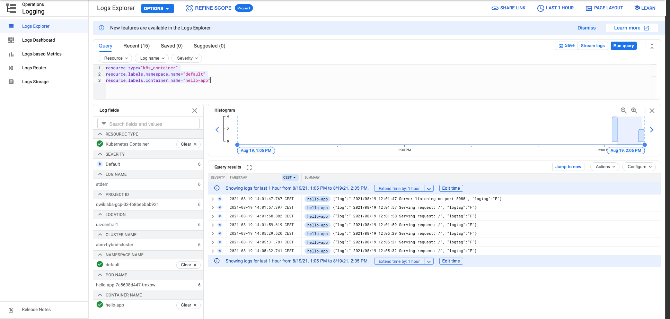Click the info icon in features banner
The image size is (670, 319).
102,28
